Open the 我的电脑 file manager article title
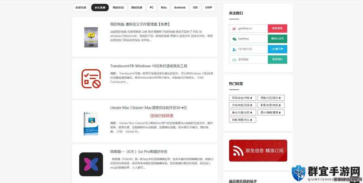The width and height of the screenshot is (363, 183). pyautogui.click(x=140, y=24)
